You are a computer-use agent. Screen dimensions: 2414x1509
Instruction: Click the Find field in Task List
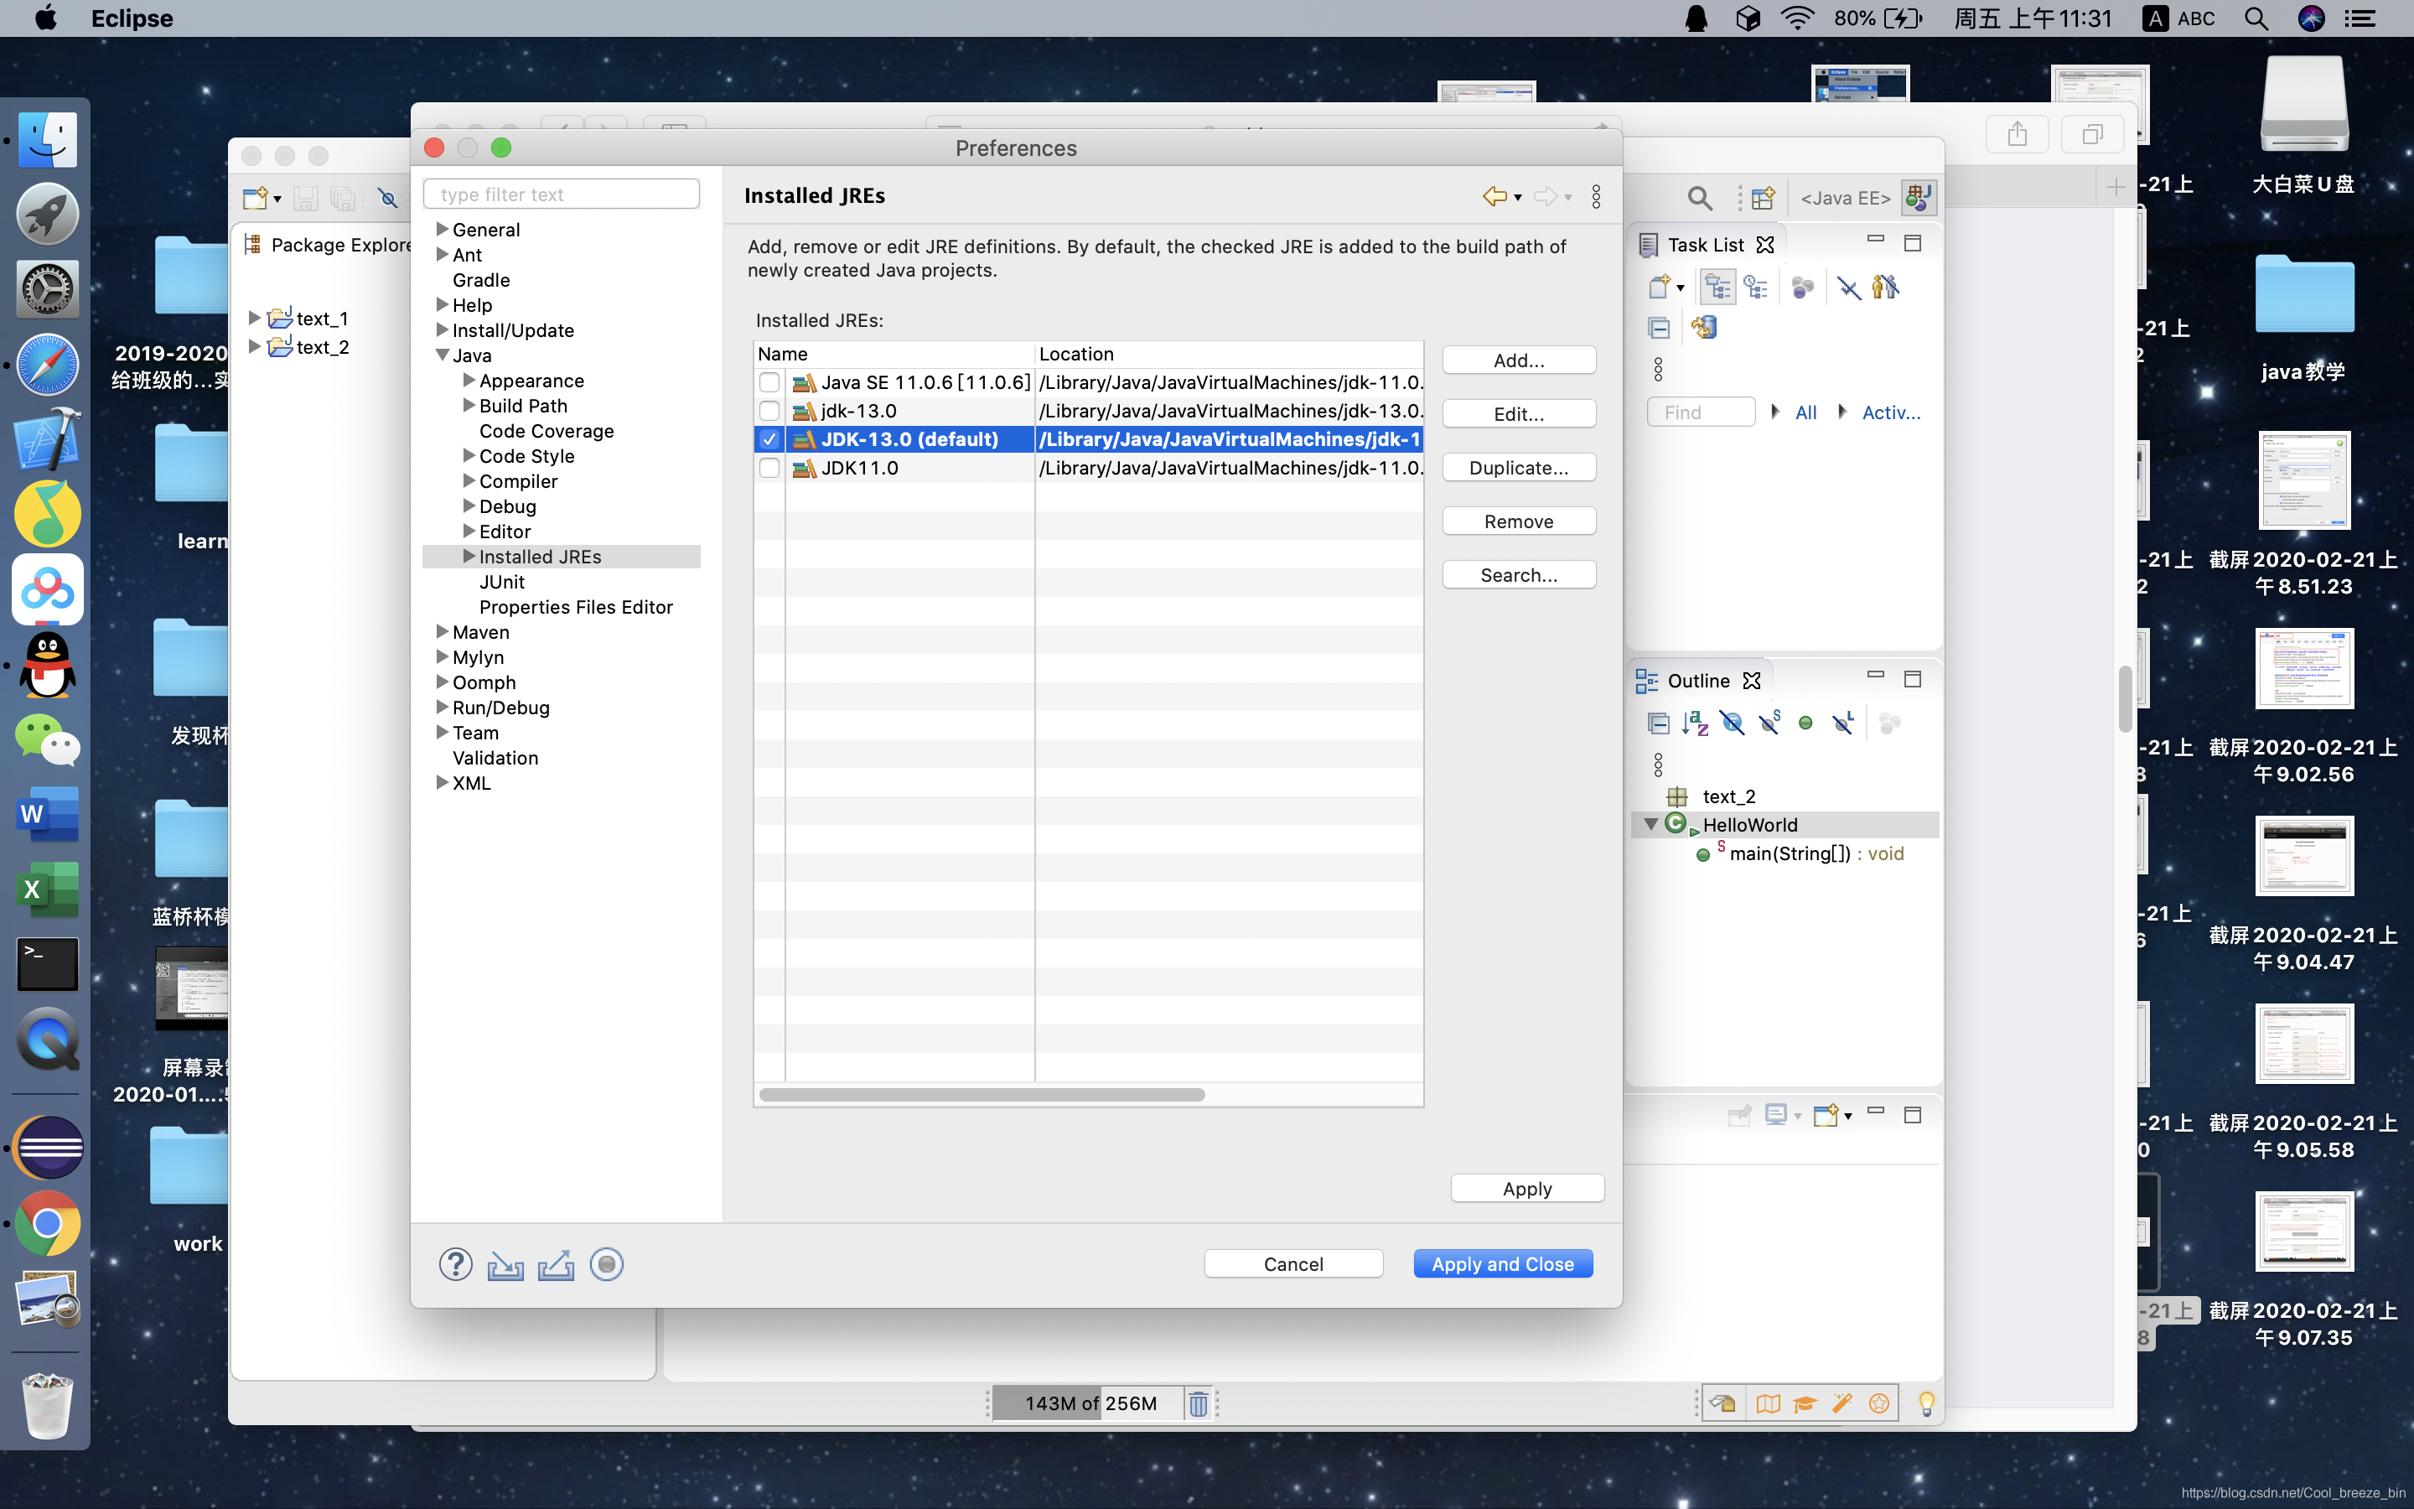[x=1701, y=412]
